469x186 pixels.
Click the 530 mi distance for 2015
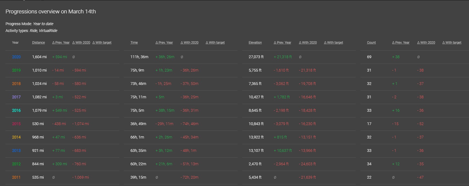point(38,124)
